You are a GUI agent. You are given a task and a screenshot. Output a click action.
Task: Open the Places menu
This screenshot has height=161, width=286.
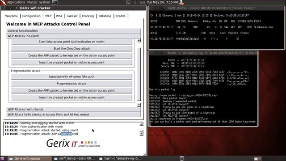[x=32, y=2]
